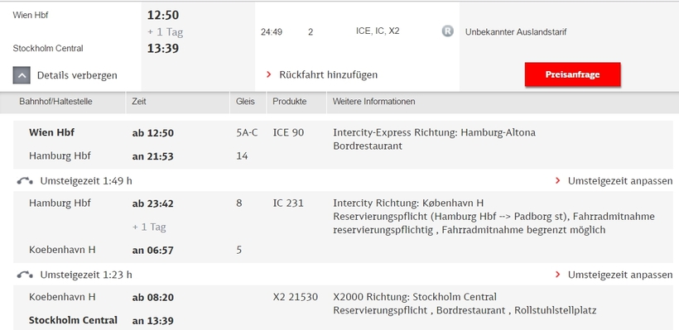Image resolution: width=679 pixels, height=330 pixels.
Task: Click the red arrow beside the Hamburg Umsteigezeit anpassen
Action: pos(558,180)
